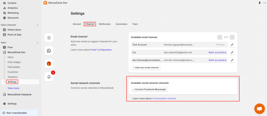The width and height of the screenshot is (267, 116).
Task: Click the orange chat bubble button
Action: pos(259,109)
